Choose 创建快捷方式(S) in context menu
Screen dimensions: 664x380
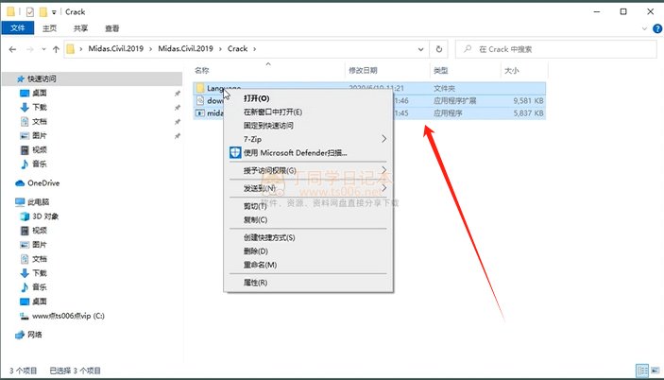[x=308, y=237]
